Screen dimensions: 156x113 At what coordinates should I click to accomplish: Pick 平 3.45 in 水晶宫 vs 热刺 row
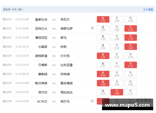117,47
